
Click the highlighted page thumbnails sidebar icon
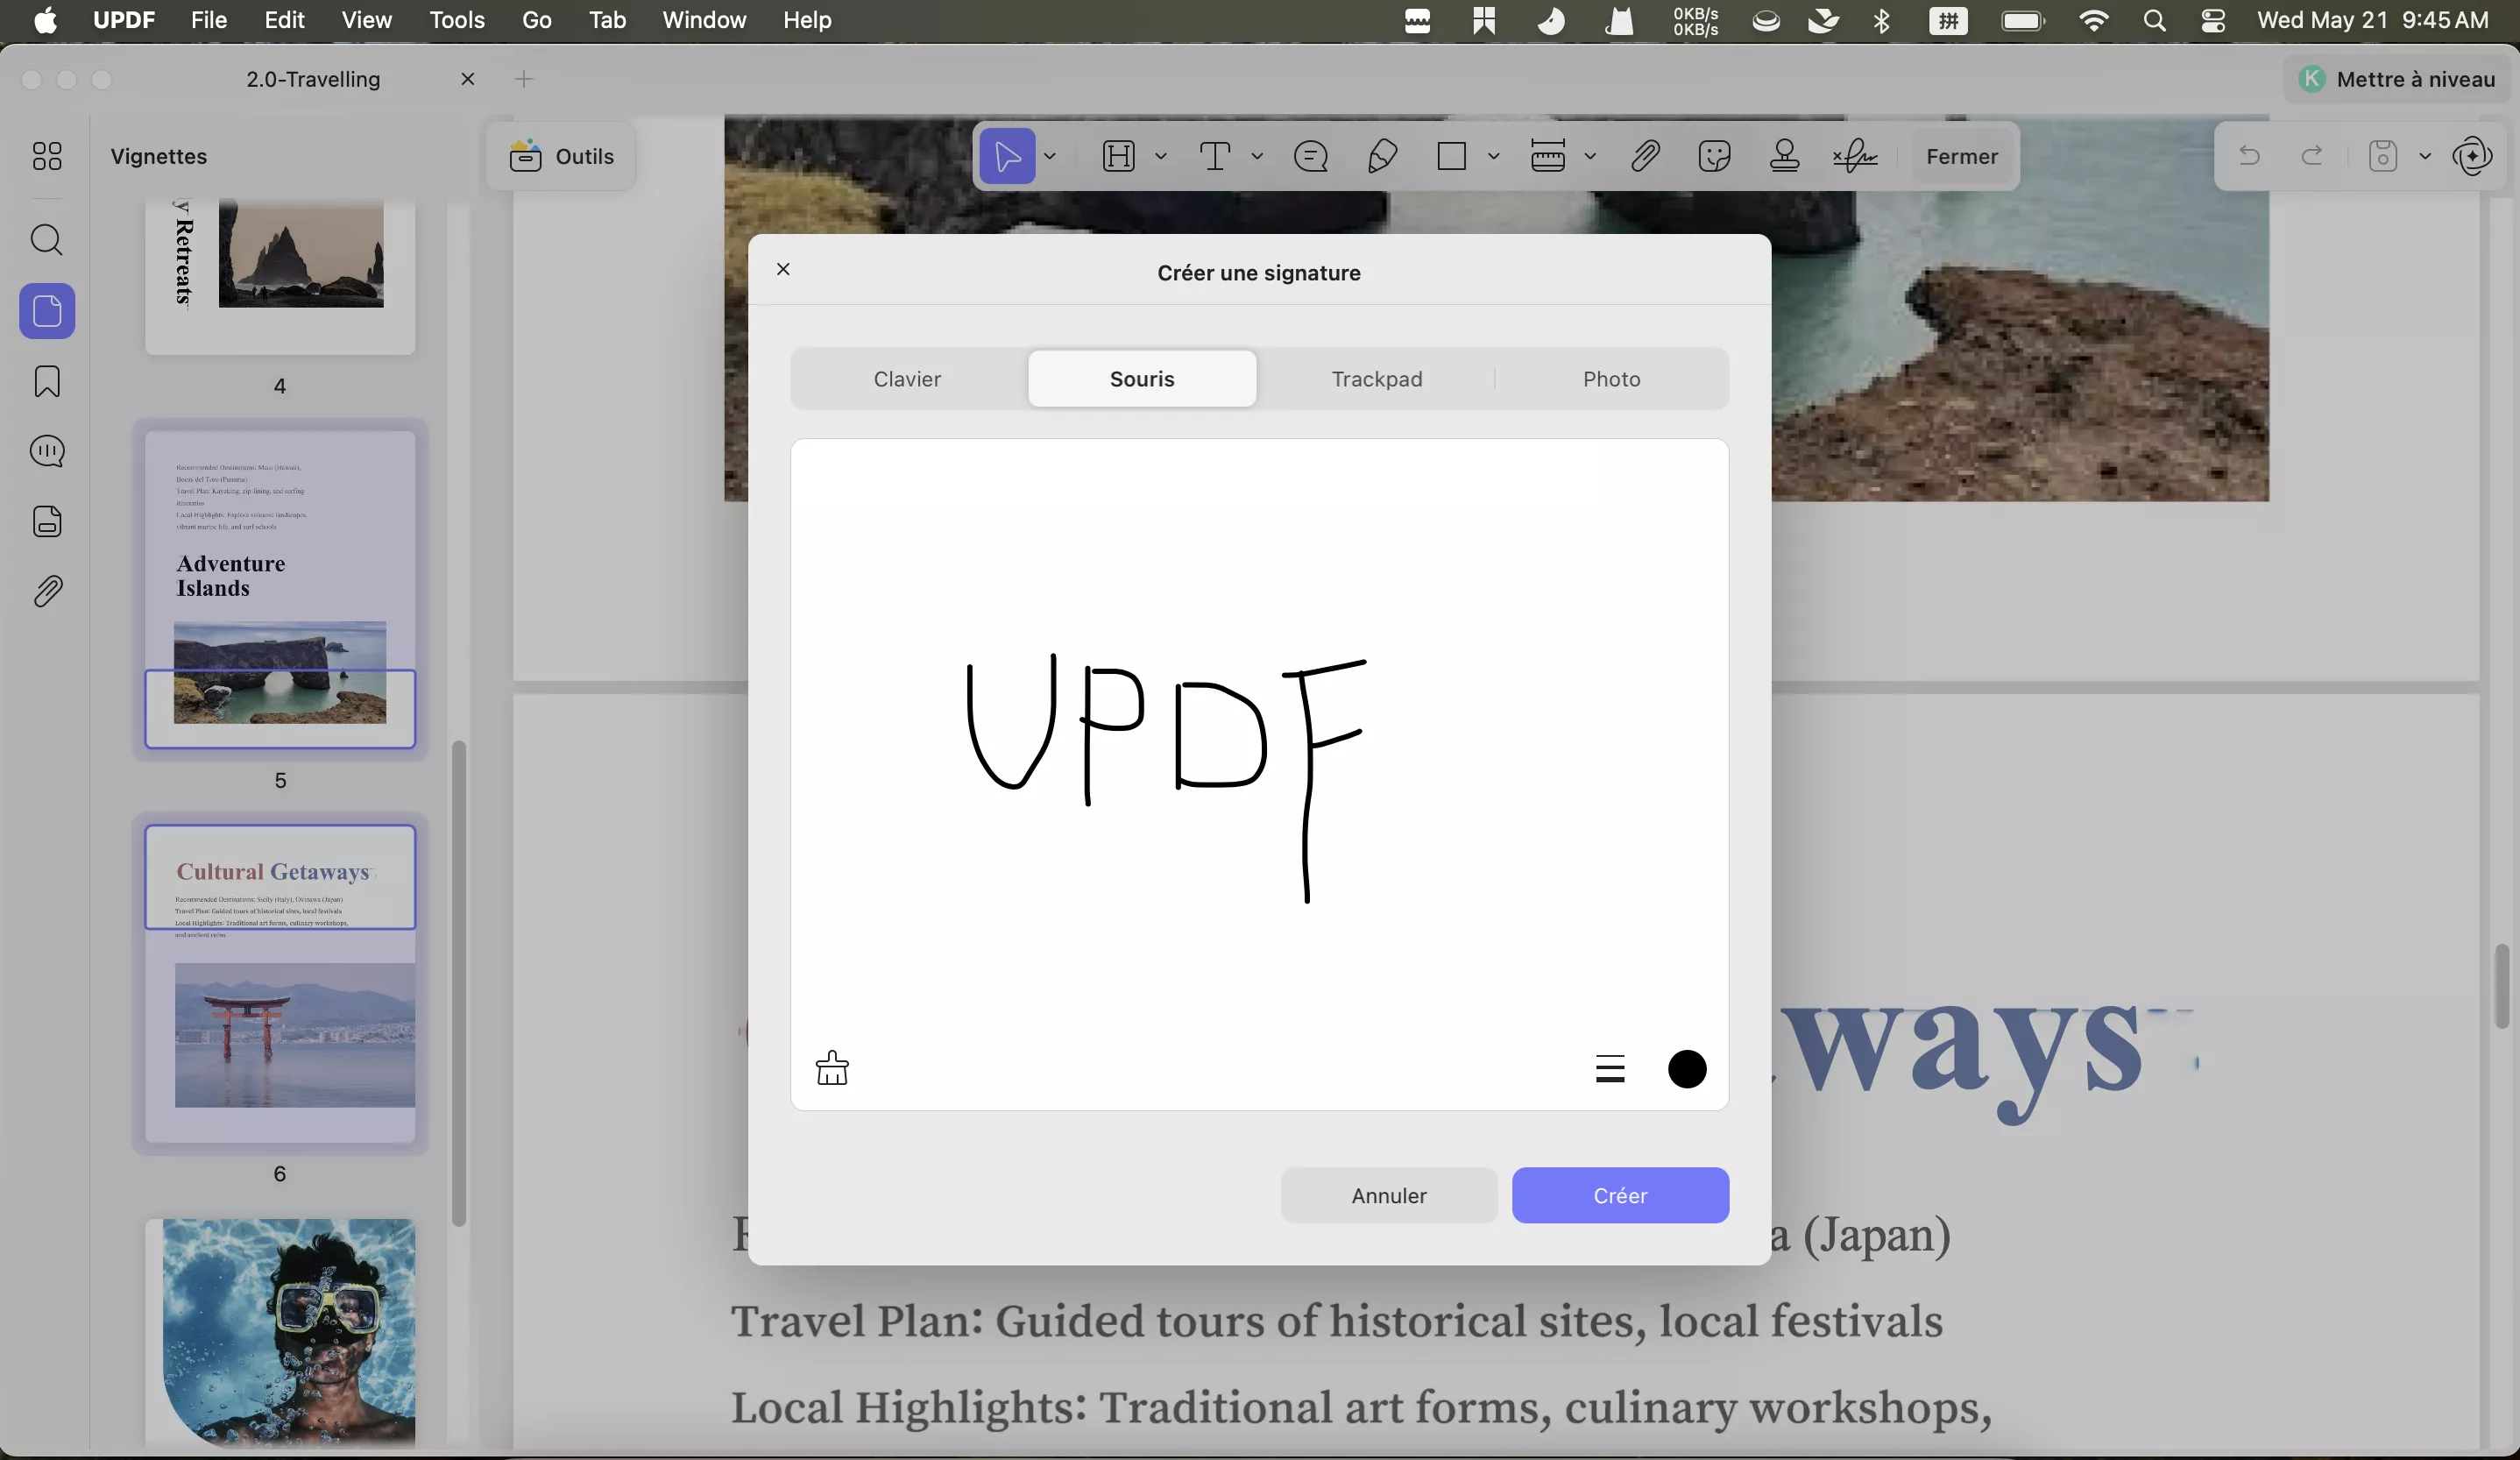[47, 311]
